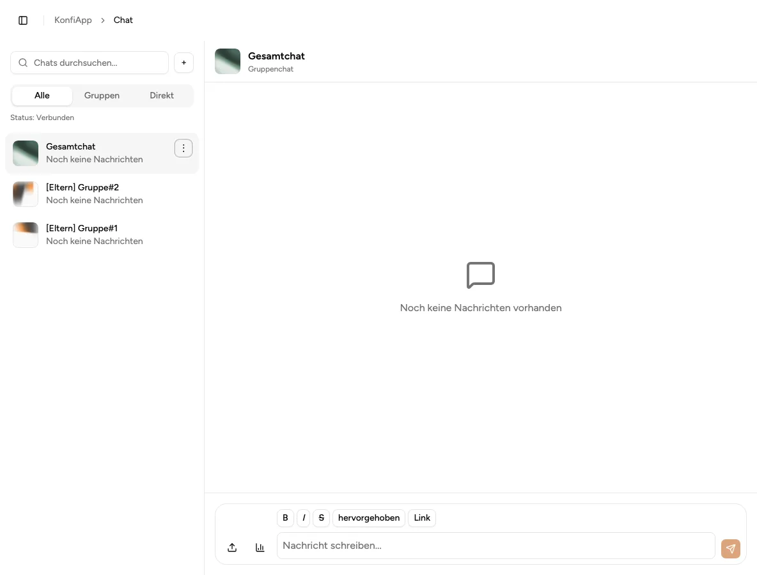Screen dimensions: 757x575
Task: Click Gesamtchat avatar in chat header
Action: coord(228,61)
